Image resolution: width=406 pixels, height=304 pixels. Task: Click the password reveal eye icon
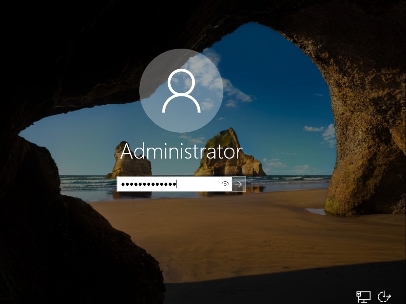pyautogui.click(x=225, y=184)
